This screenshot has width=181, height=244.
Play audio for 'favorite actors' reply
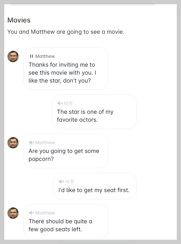point(60,103)
